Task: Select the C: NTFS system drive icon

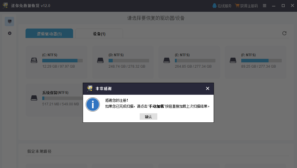Action: click(x=34, y=60)
